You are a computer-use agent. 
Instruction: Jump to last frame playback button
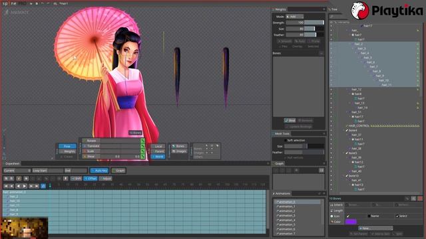point(37,186)
